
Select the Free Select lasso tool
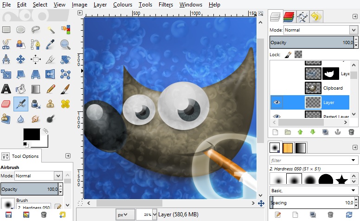pyautogui.click(x=36, y=29)
